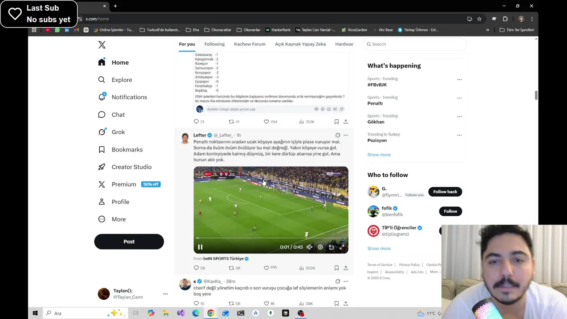567x319 pixels.
Task: Expand hidden bookmarks chevron
Action: 488,30
